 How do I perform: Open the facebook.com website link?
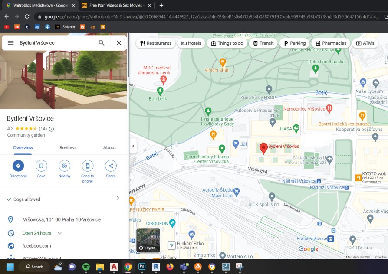[x=36, y=246]
